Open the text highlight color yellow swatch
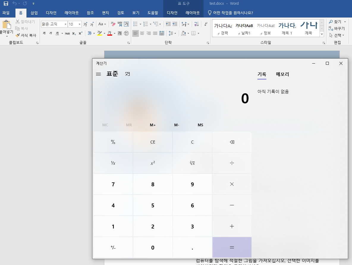Image resolution: width=352 pixels, height=265 pixels. [x=100, y=33]
